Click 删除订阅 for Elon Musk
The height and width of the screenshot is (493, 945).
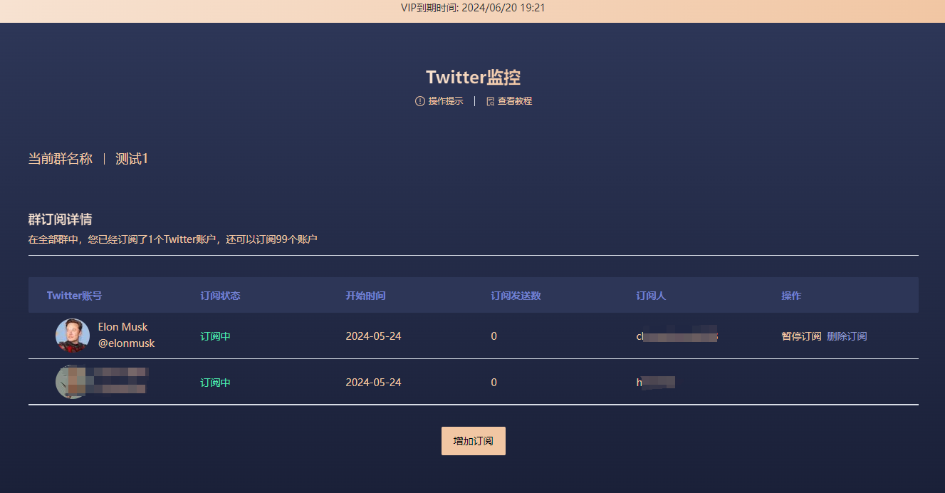847,336
